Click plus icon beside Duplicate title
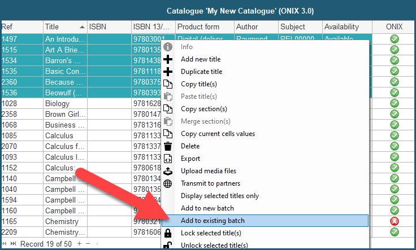Screen dimensions: 416x250 pos(168,72)
